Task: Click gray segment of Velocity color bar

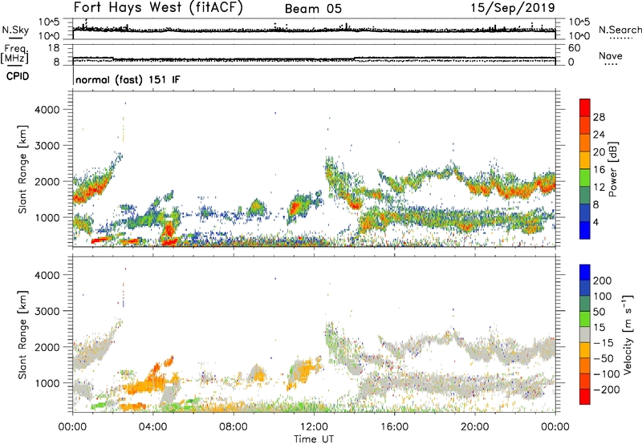Action: pos(585,335)
